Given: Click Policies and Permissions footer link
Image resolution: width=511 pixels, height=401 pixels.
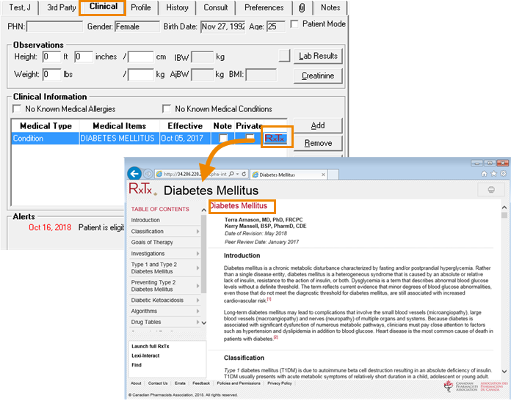Looking at the screenshot, I should pyautogui.click(x=239, y=383).
